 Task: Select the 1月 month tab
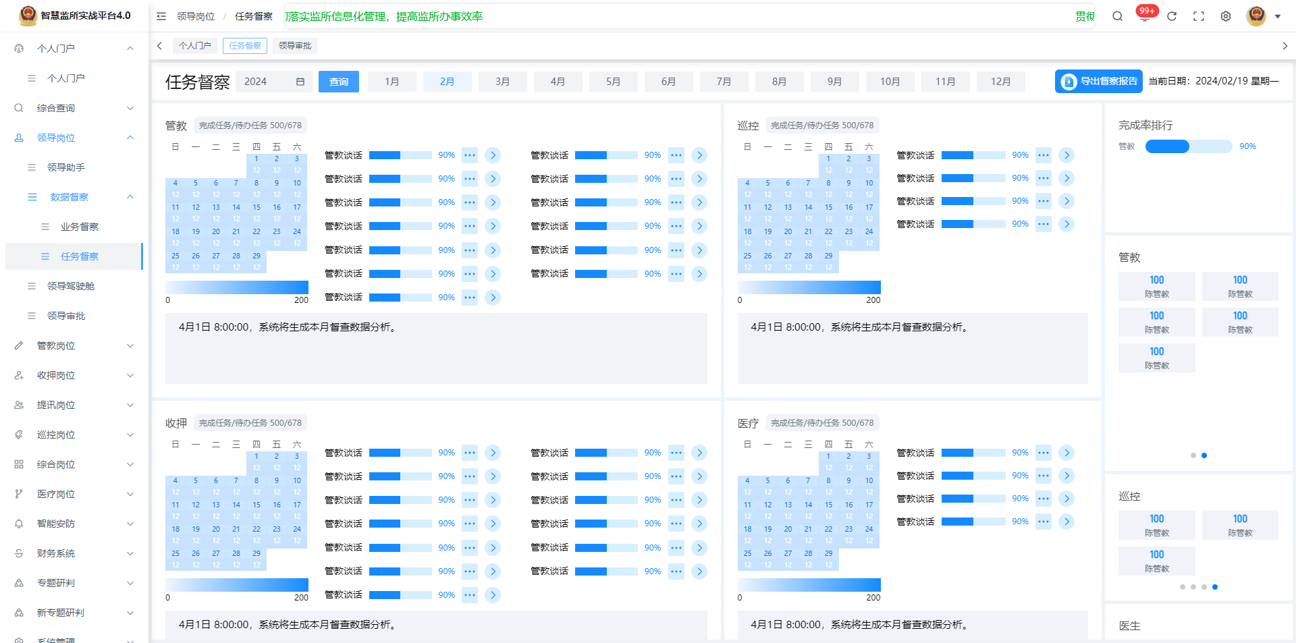pyautogui.click(x=392, y=82)
